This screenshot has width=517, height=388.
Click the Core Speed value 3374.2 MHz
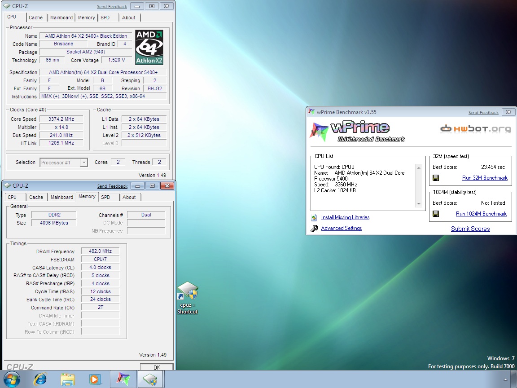click(x=61, y=119)
